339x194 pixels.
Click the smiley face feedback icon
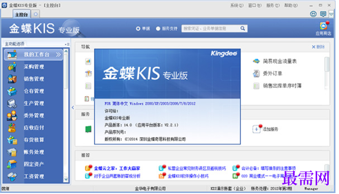click(313, 14)
